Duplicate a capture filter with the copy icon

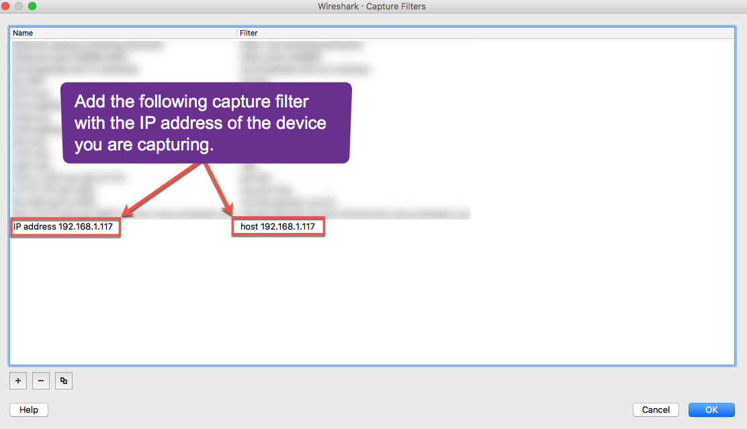63,380
